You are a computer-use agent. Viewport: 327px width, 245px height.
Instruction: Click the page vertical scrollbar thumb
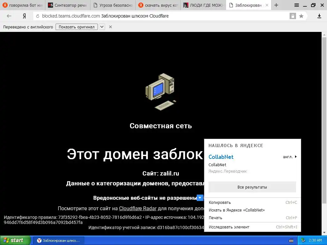coord(324,121)
